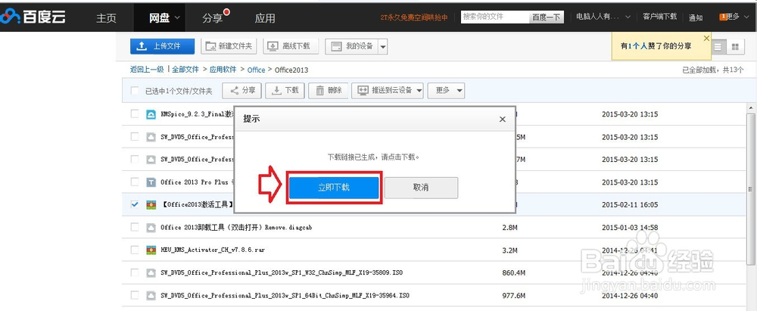
Task: Click the W32 ISO file icon
Action: tap(151, 272)
